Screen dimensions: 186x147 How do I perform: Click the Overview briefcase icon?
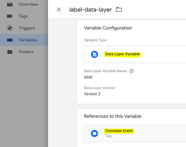point(10,5)
